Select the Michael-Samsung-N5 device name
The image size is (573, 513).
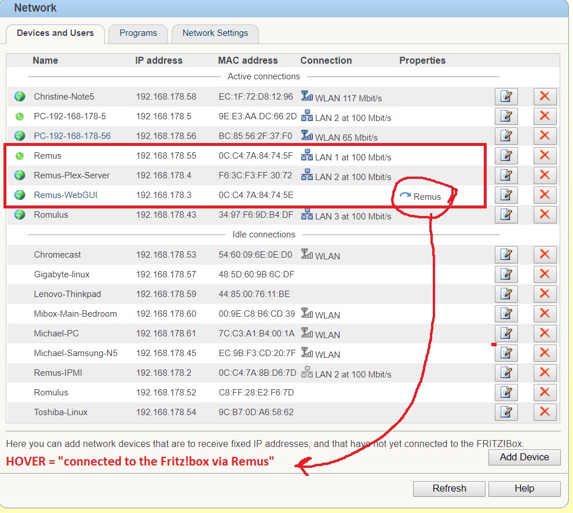pos(76,353)
